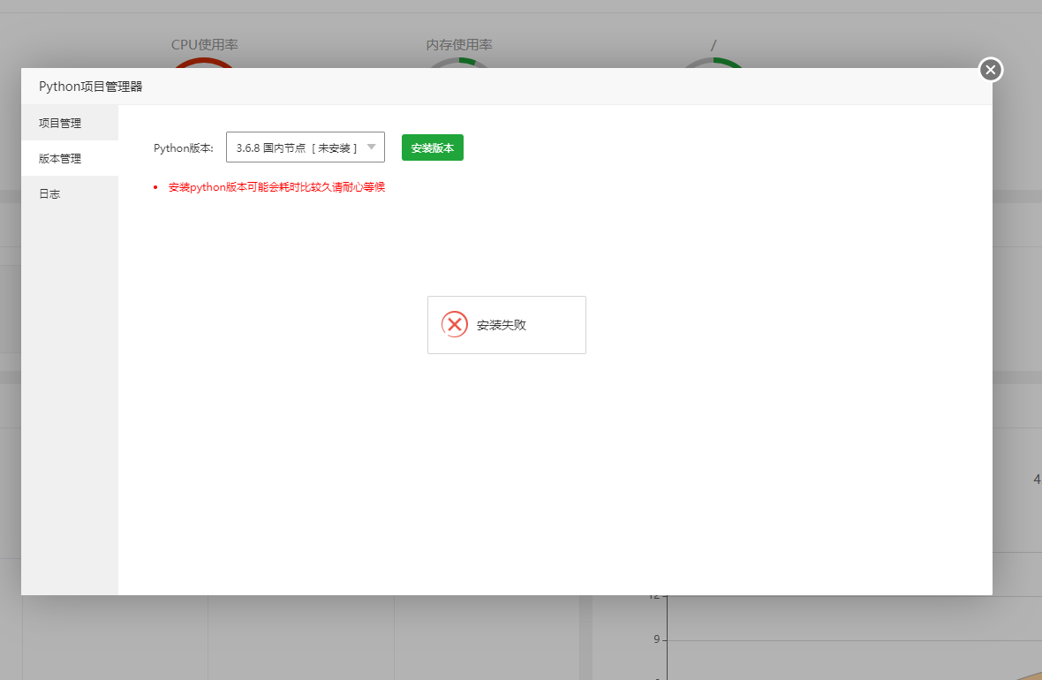Screen dimensions: 1042x680
Task: Click 内存使用率 label in background page
Action: pyautogui.click(x=459, y=44)
